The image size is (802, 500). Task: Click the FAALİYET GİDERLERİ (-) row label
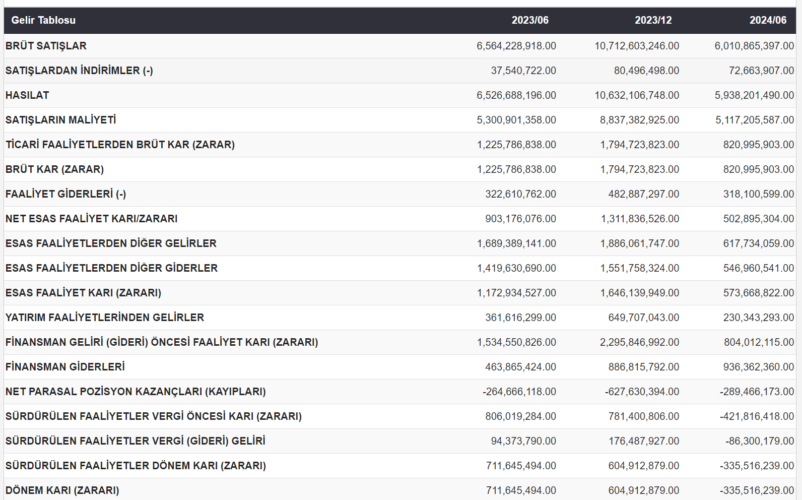point(65,194)
